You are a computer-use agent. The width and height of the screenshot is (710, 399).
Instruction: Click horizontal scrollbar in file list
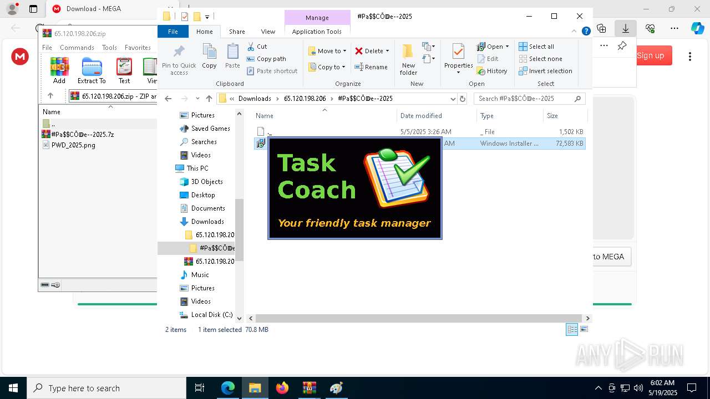click(x=418, y=318)
